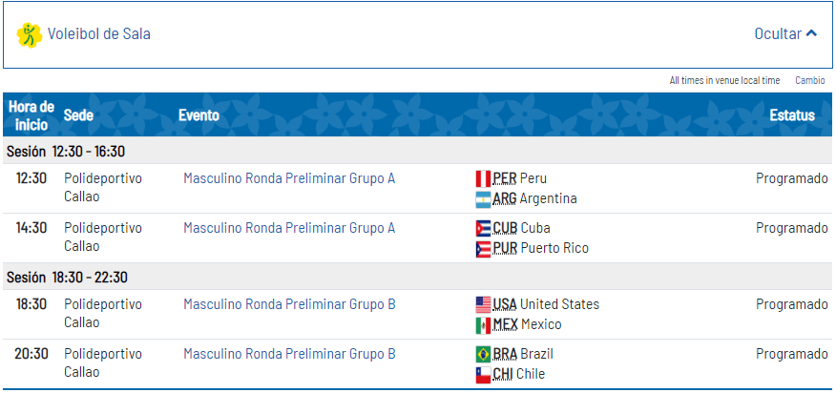Open the Voleibol de Sala heading link
The image size is (836, 393).
coord(98,34)
